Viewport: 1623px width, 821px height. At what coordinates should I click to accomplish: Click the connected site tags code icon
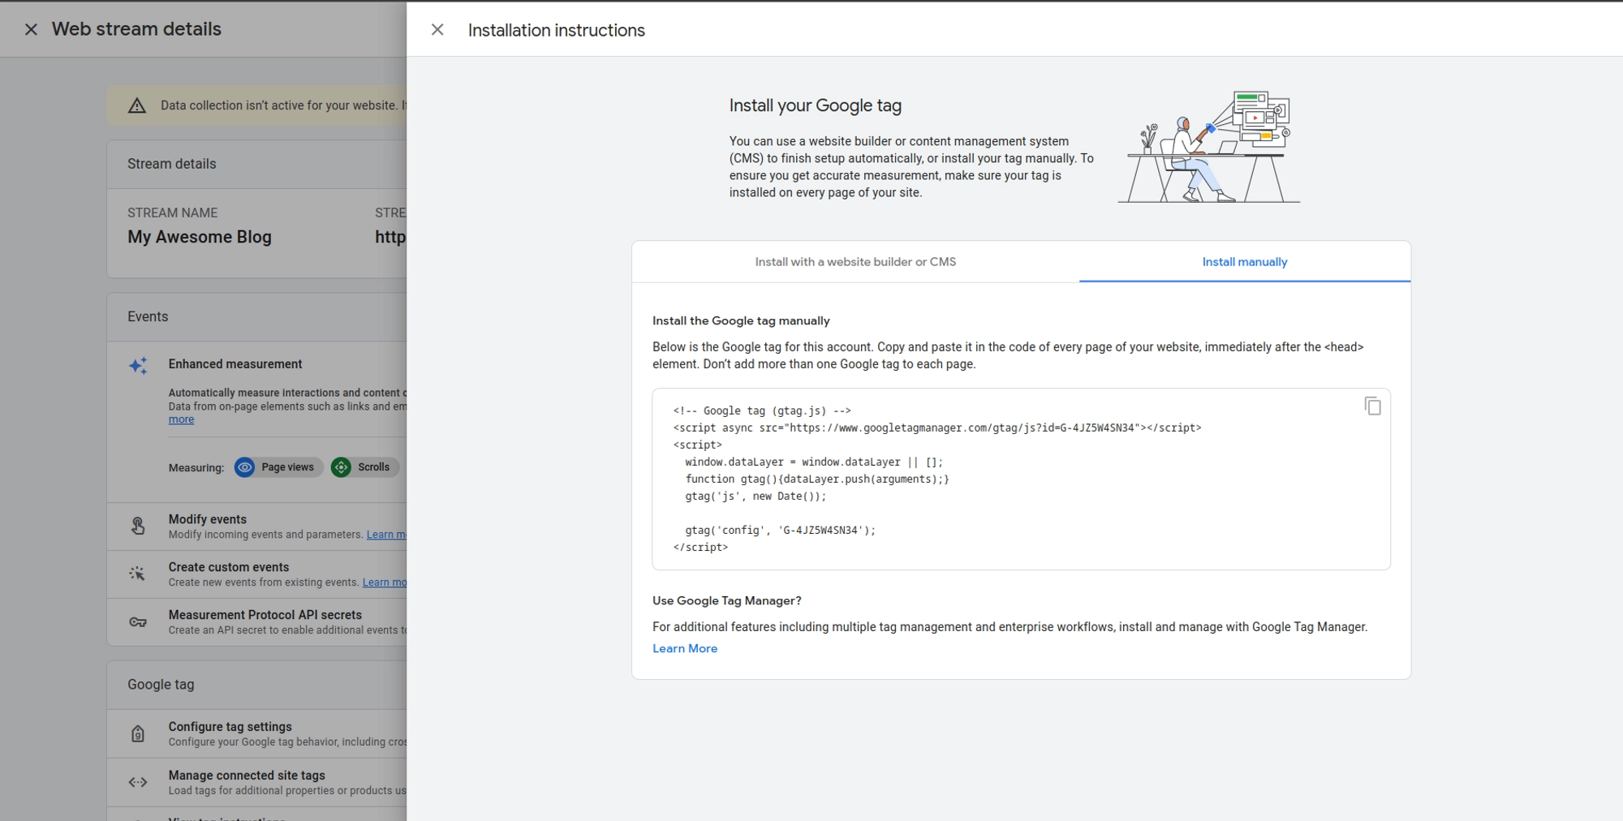click(138, 782)
